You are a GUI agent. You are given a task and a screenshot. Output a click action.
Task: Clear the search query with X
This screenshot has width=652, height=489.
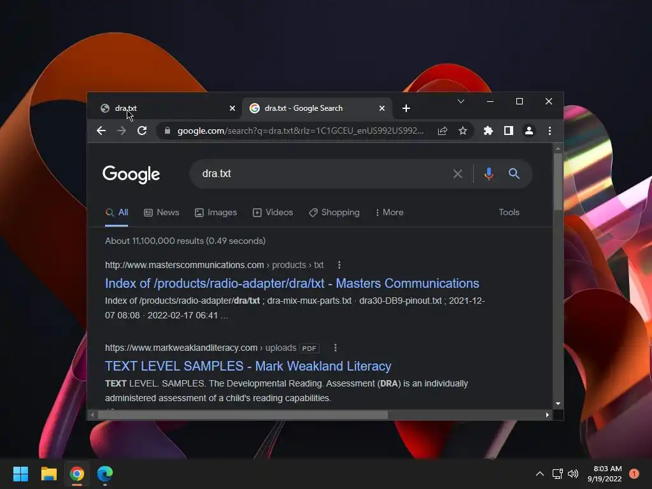pos(457,174)
